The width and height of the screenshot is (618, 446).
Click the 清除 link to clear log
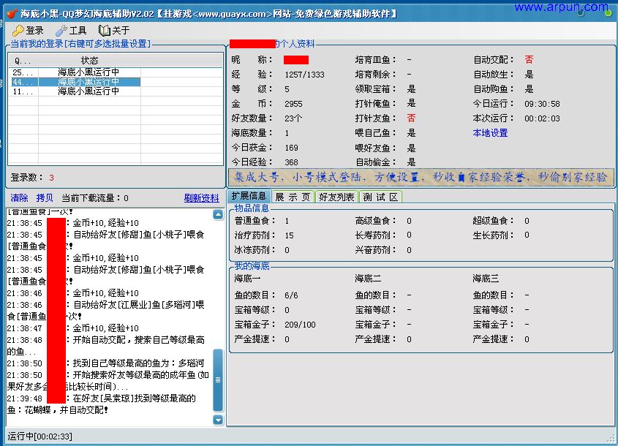click(x=19, y=198)
